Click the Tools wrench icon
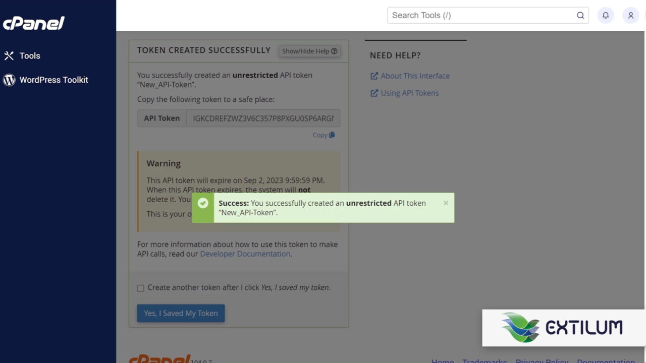 click(8, 55)
